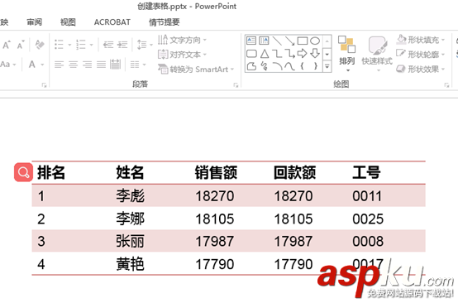This screenshot has height=303, width=458.
Task: Select the text box shape
Action: [x=251, y=41]
